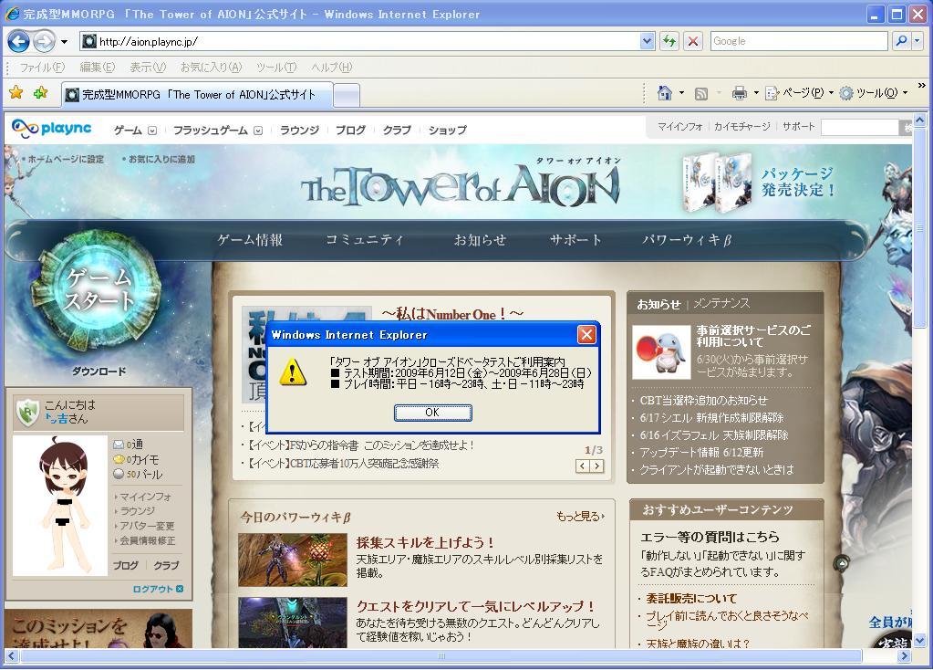933x670 pixels.
Task: Focus the Google search box
Action: pos(799,41)
